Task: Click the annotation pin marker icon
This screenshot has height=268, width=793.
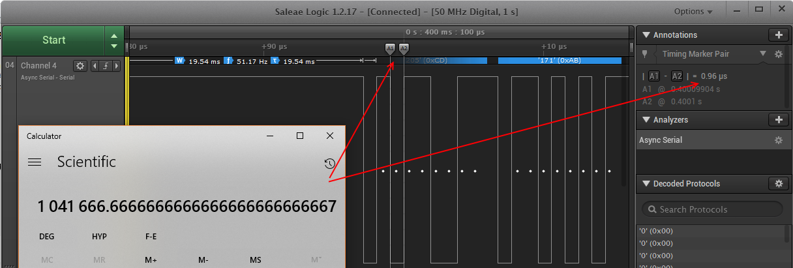Action: pyautogui.click(x=645, y=54)
